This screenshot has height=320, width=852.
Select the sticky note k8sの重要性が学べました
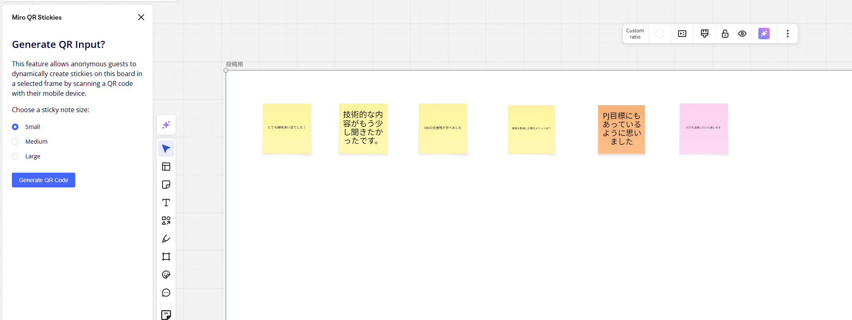443,128
